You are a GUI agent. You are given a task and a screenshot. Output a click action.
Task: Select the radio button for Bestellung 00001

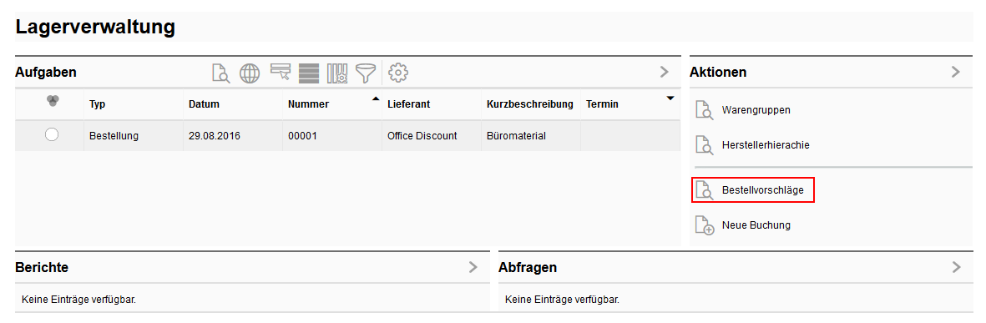53,134
